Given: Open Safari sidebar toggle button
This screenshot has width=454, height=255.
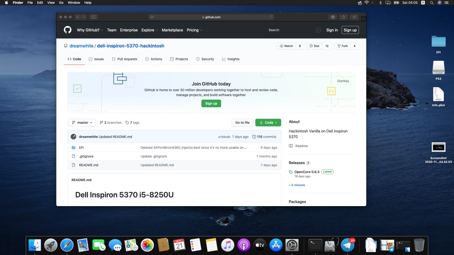Looking at the screenshot, I should pos(93,17).
